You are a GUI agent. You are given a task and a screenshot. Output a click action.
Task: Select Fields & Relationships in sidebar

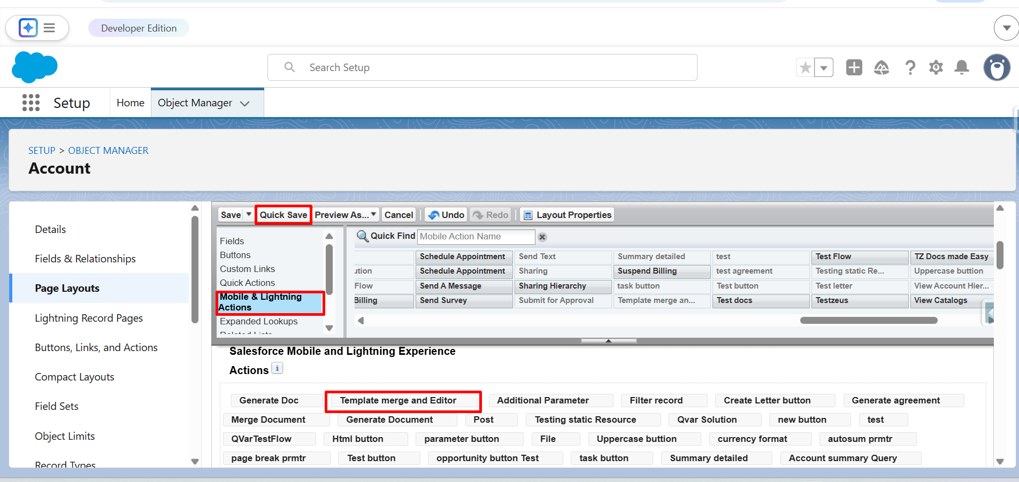coord(85,259)
